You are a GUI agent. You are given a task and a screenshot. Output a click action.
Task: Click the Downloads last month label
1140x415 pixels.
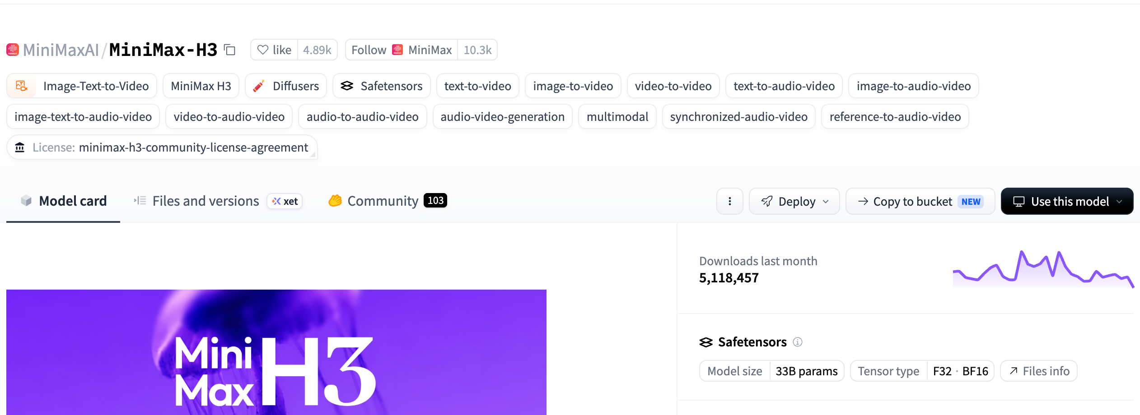(758, 261)
